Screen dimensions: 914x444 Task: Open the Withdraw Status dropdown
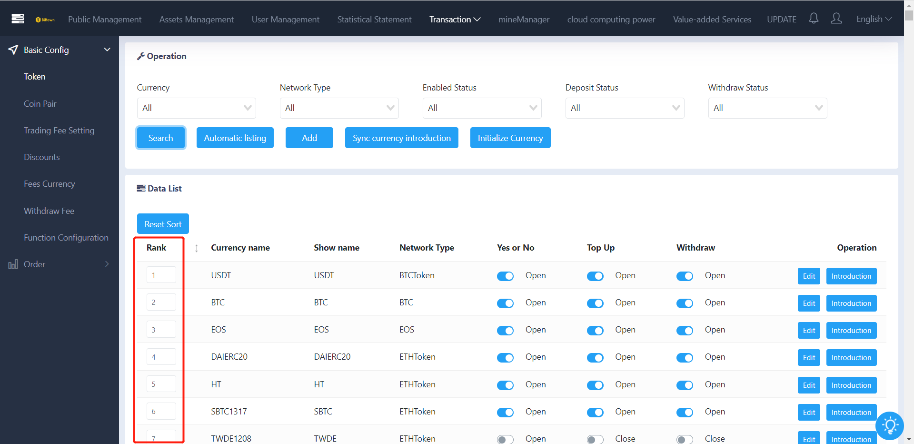(x=767, y=108)
